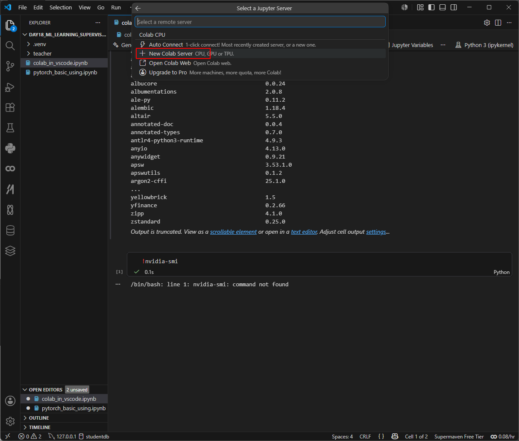Click the CRLF line ending setting

point(365,436)
